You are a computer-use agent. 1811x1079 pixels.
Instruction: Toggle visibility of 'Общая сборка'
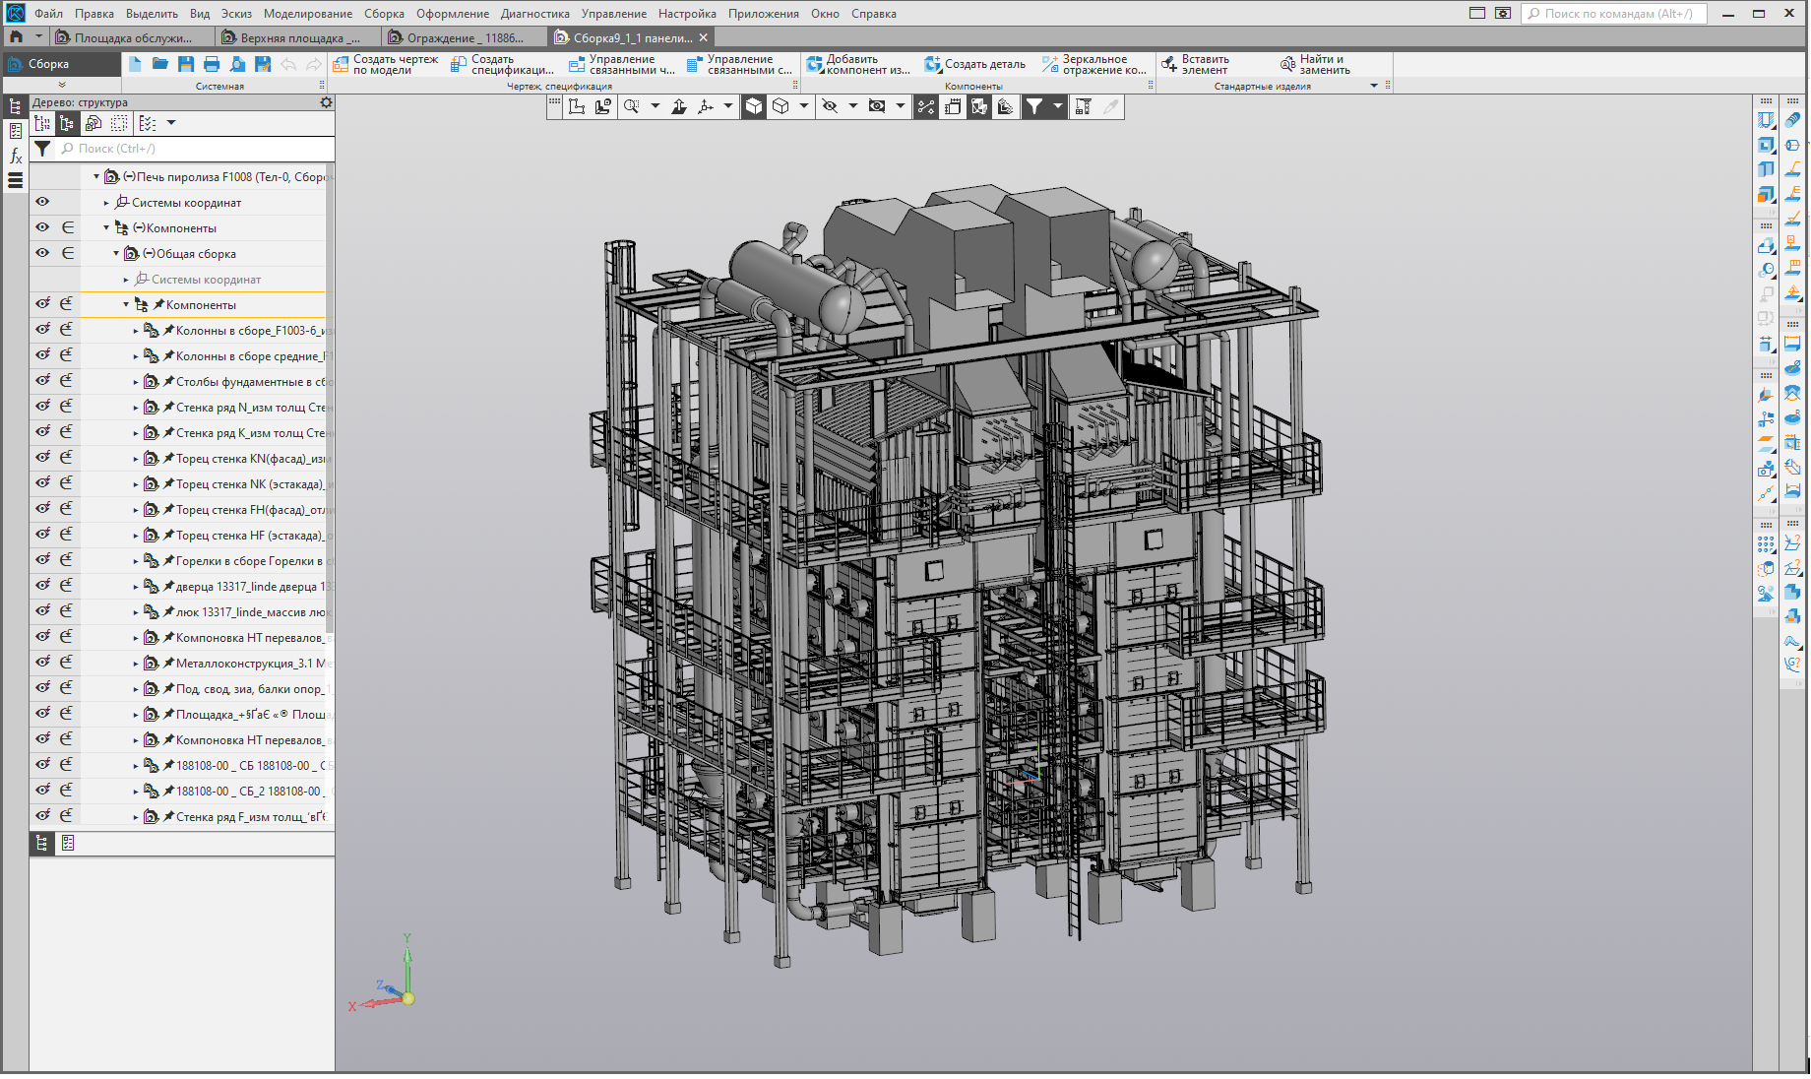tap(42, 253)
